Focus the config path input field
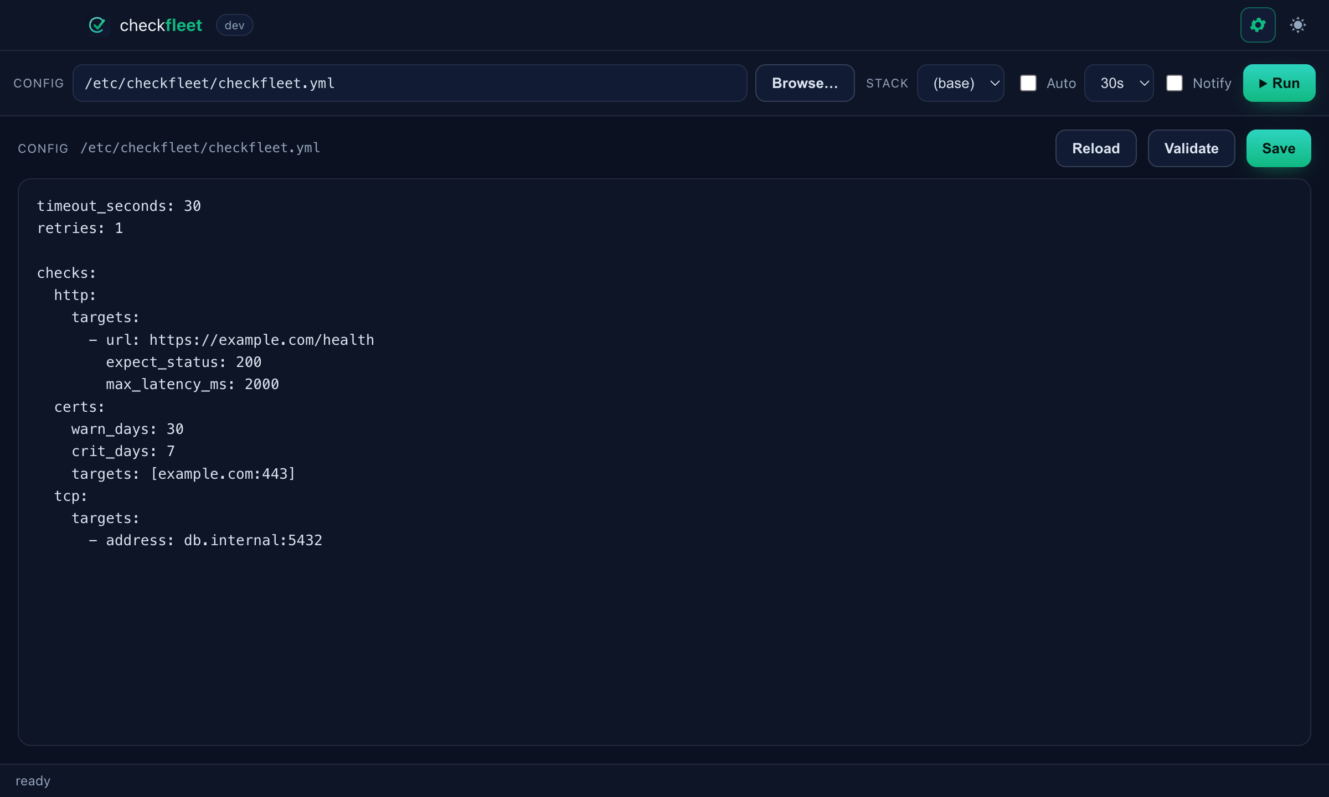The width and height of the screenshot is (1329, 797). [x=410, y=83]
